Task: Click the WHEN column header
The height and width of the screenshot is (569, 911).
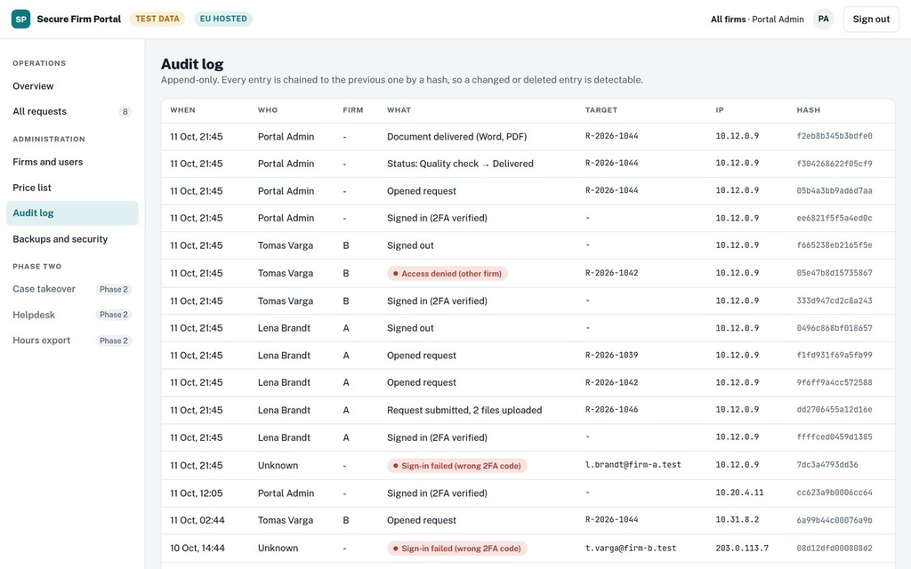Action: (182, 109)
